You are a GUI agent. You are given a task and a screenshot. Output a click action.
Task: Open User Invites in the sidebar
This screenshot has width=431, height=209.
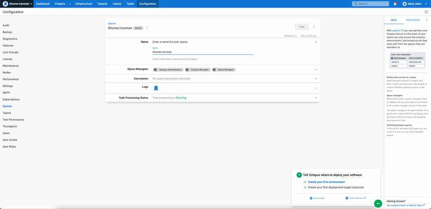point(10,140)
